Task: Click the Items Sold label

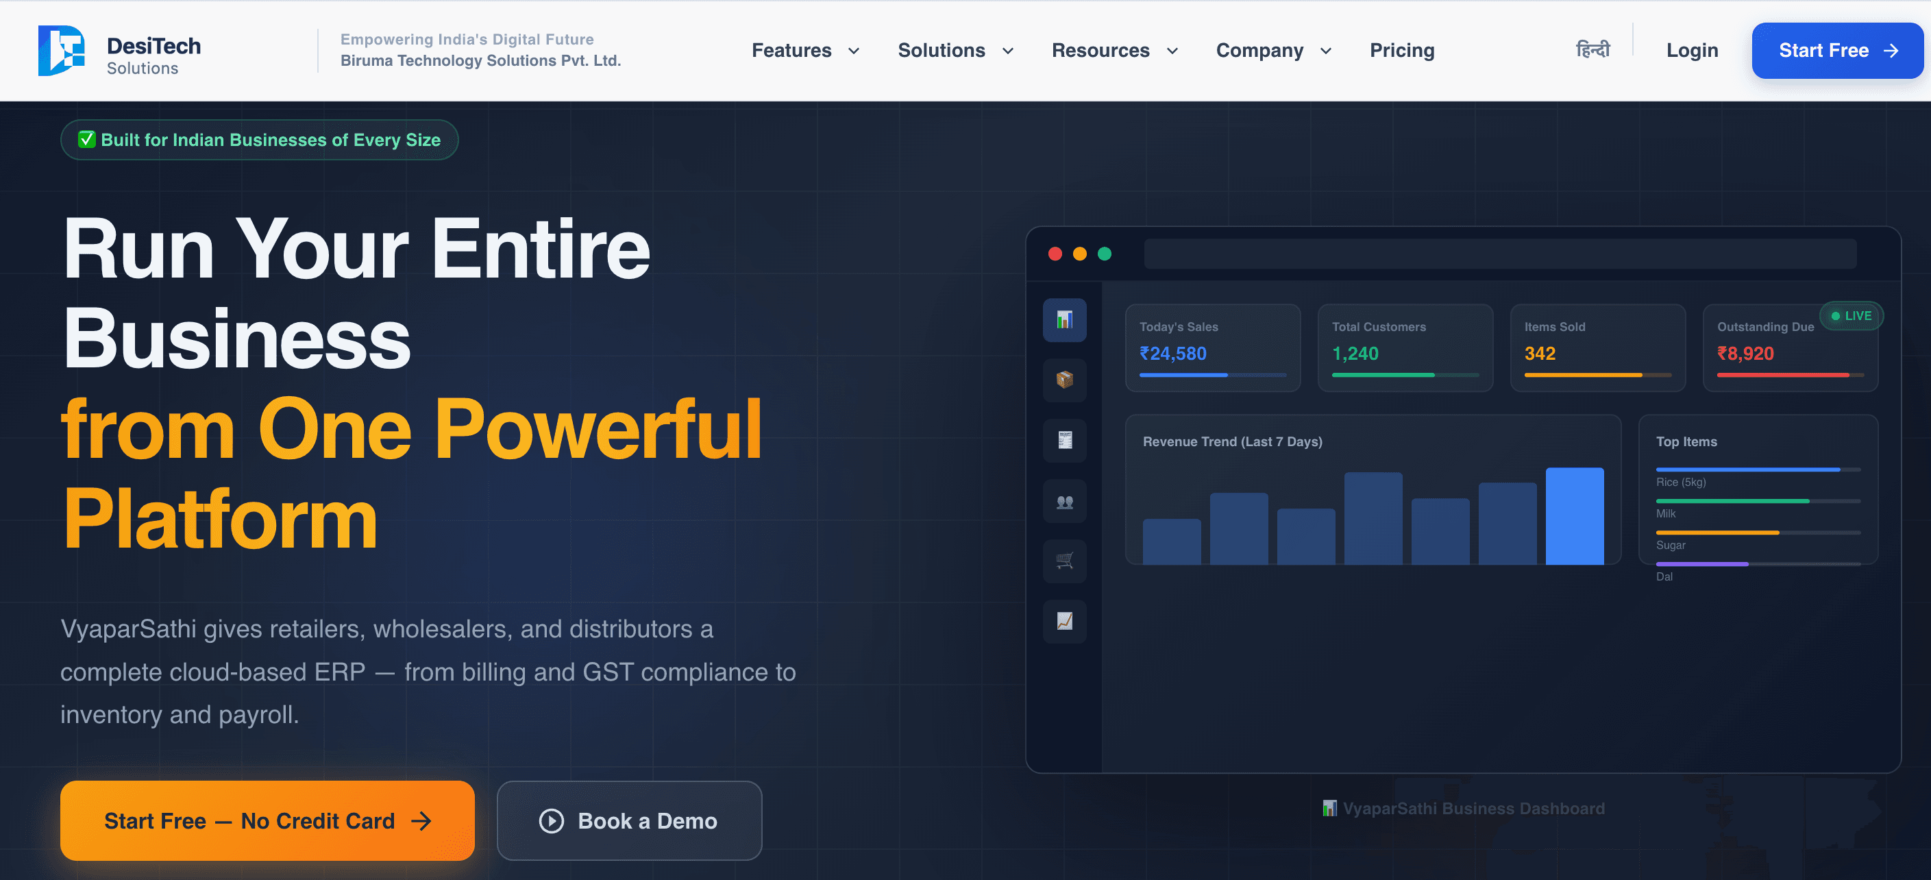Action: click(x=1554, y=327)
